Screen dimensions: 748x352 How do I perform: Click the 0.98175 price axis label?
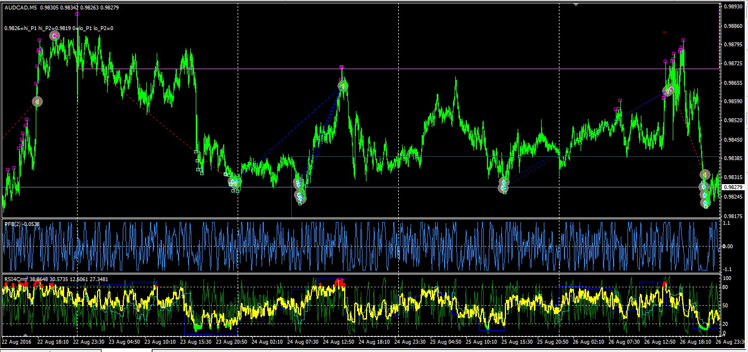[732, 216]
